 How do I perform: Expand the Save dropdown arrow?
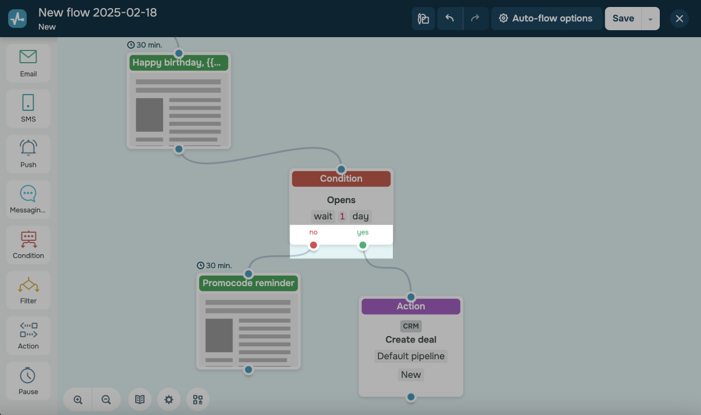point(651,19)
